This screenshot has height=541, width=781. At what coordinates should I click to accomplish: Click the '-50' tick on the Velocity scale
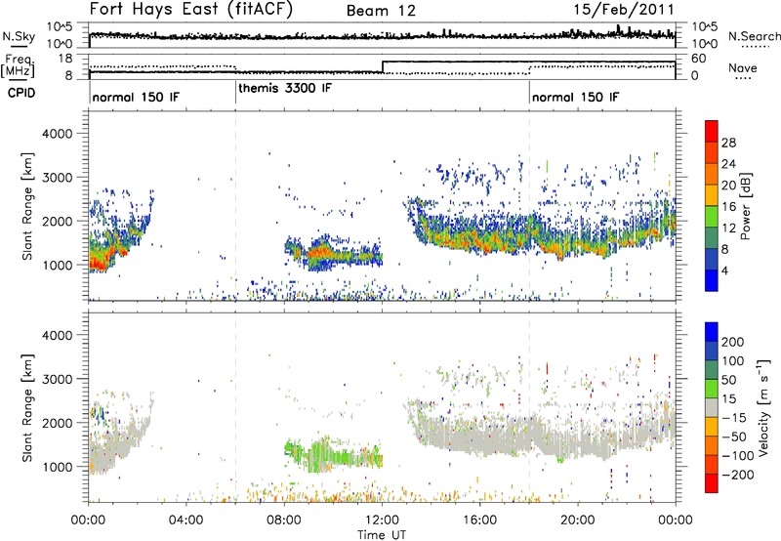pyautogui.click(x=734, y=437)
